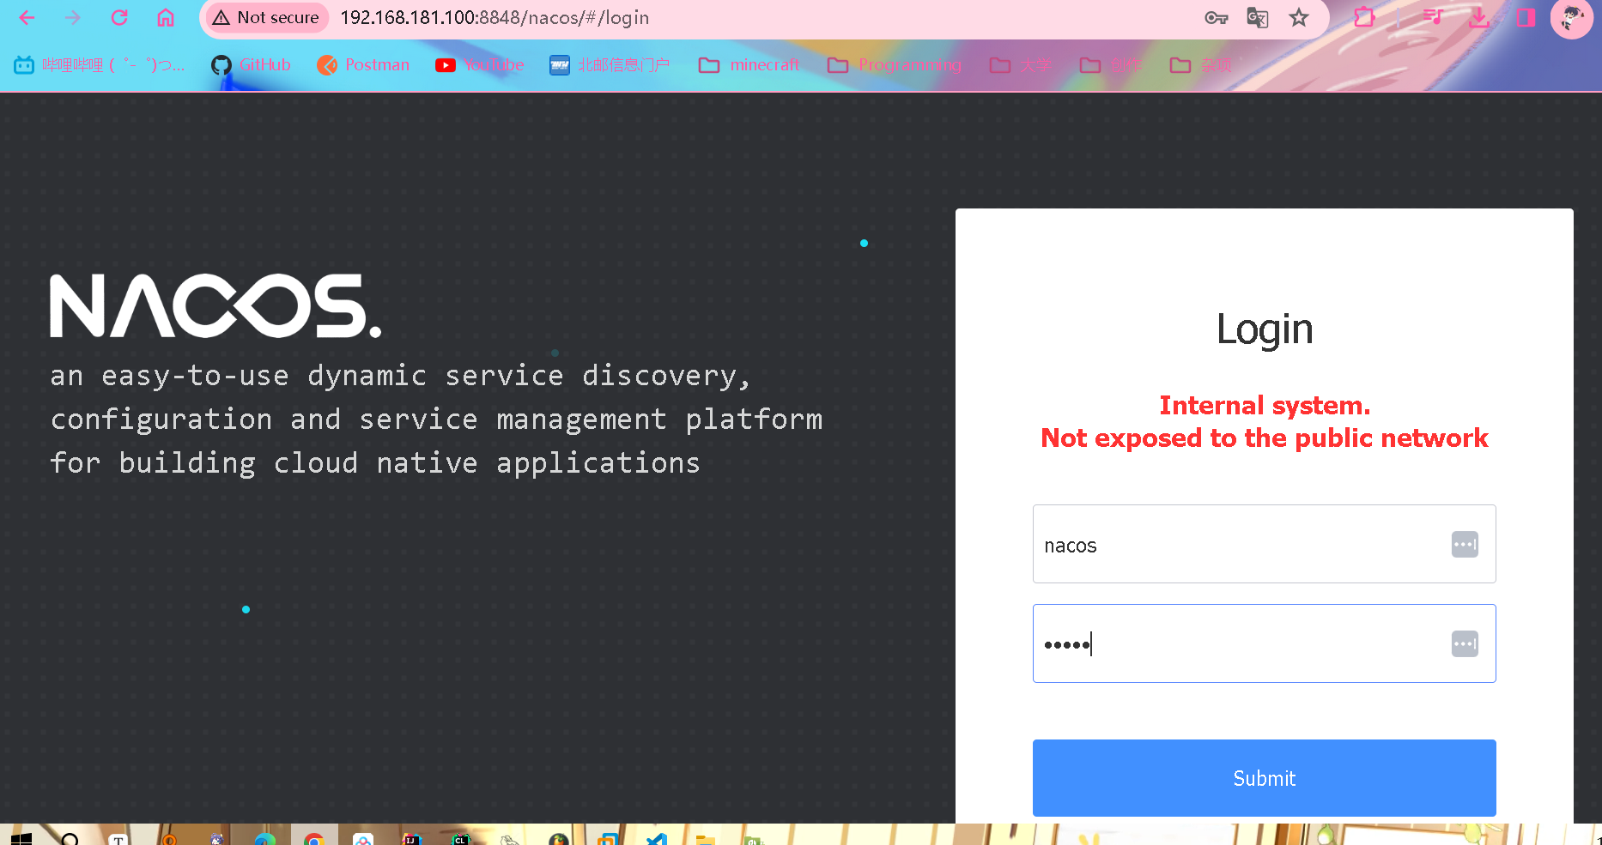Viewport: 1602px width, 845px height.
Task: Go back to the previous page
Action: pos(27,17)
